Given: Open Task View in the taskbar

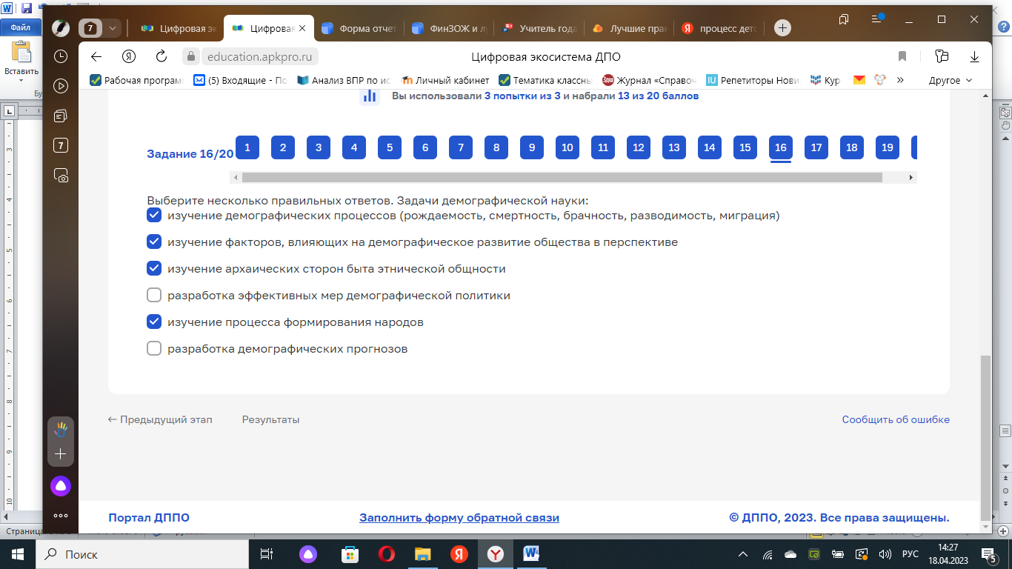Looking at the screenshot, I should (x=267, y=554).
